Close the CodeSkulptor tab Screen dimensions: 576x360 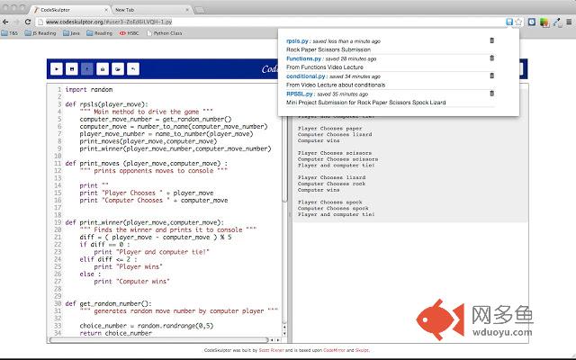click(x=106, y=10)
